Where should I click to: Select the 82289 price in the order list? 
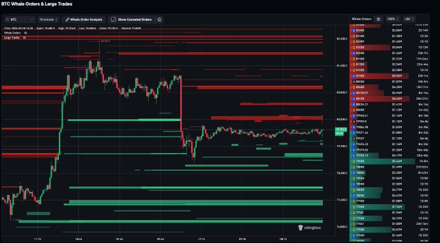(360, 41)
